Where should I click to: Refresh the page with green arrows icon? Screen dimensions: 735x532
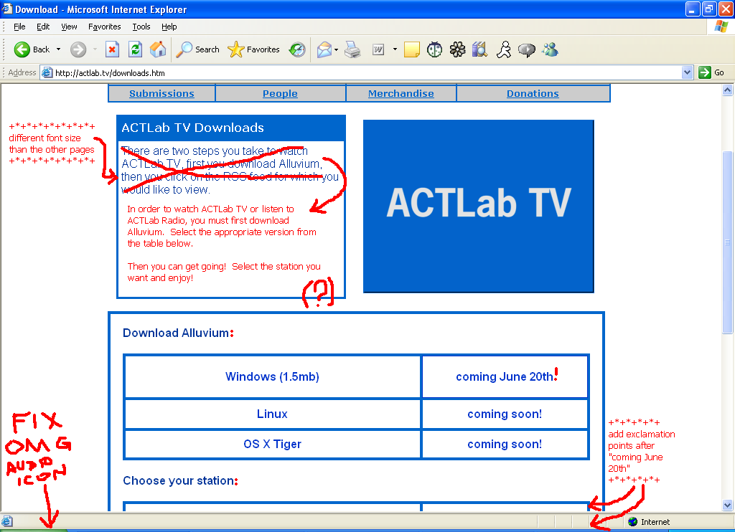tap(136, 49)
